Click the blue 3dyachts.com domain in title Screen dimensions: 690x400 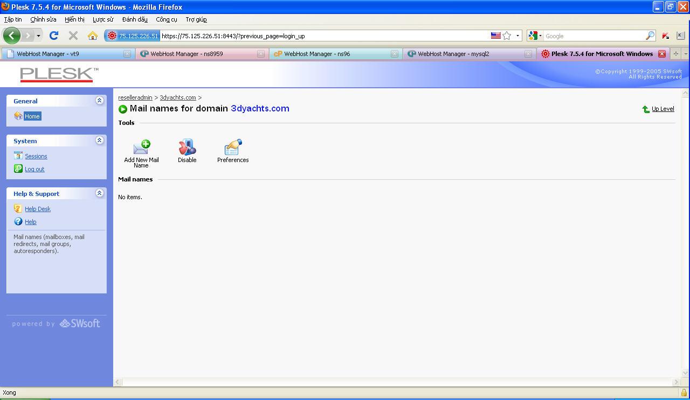[260, 108]
